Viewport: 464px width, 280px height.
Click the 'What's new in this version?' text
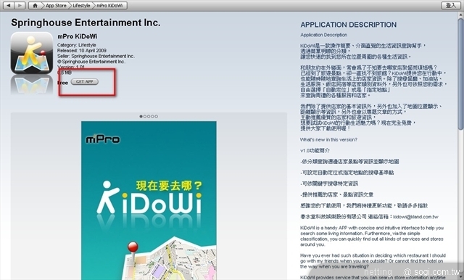point(328,140)
